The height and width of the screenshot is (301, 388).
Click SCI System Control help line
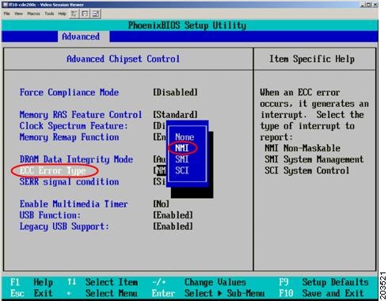click(x=307, y=170)
